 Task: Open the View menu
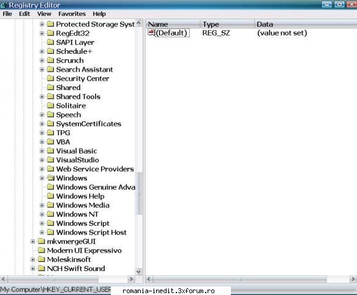coord(44,14)
